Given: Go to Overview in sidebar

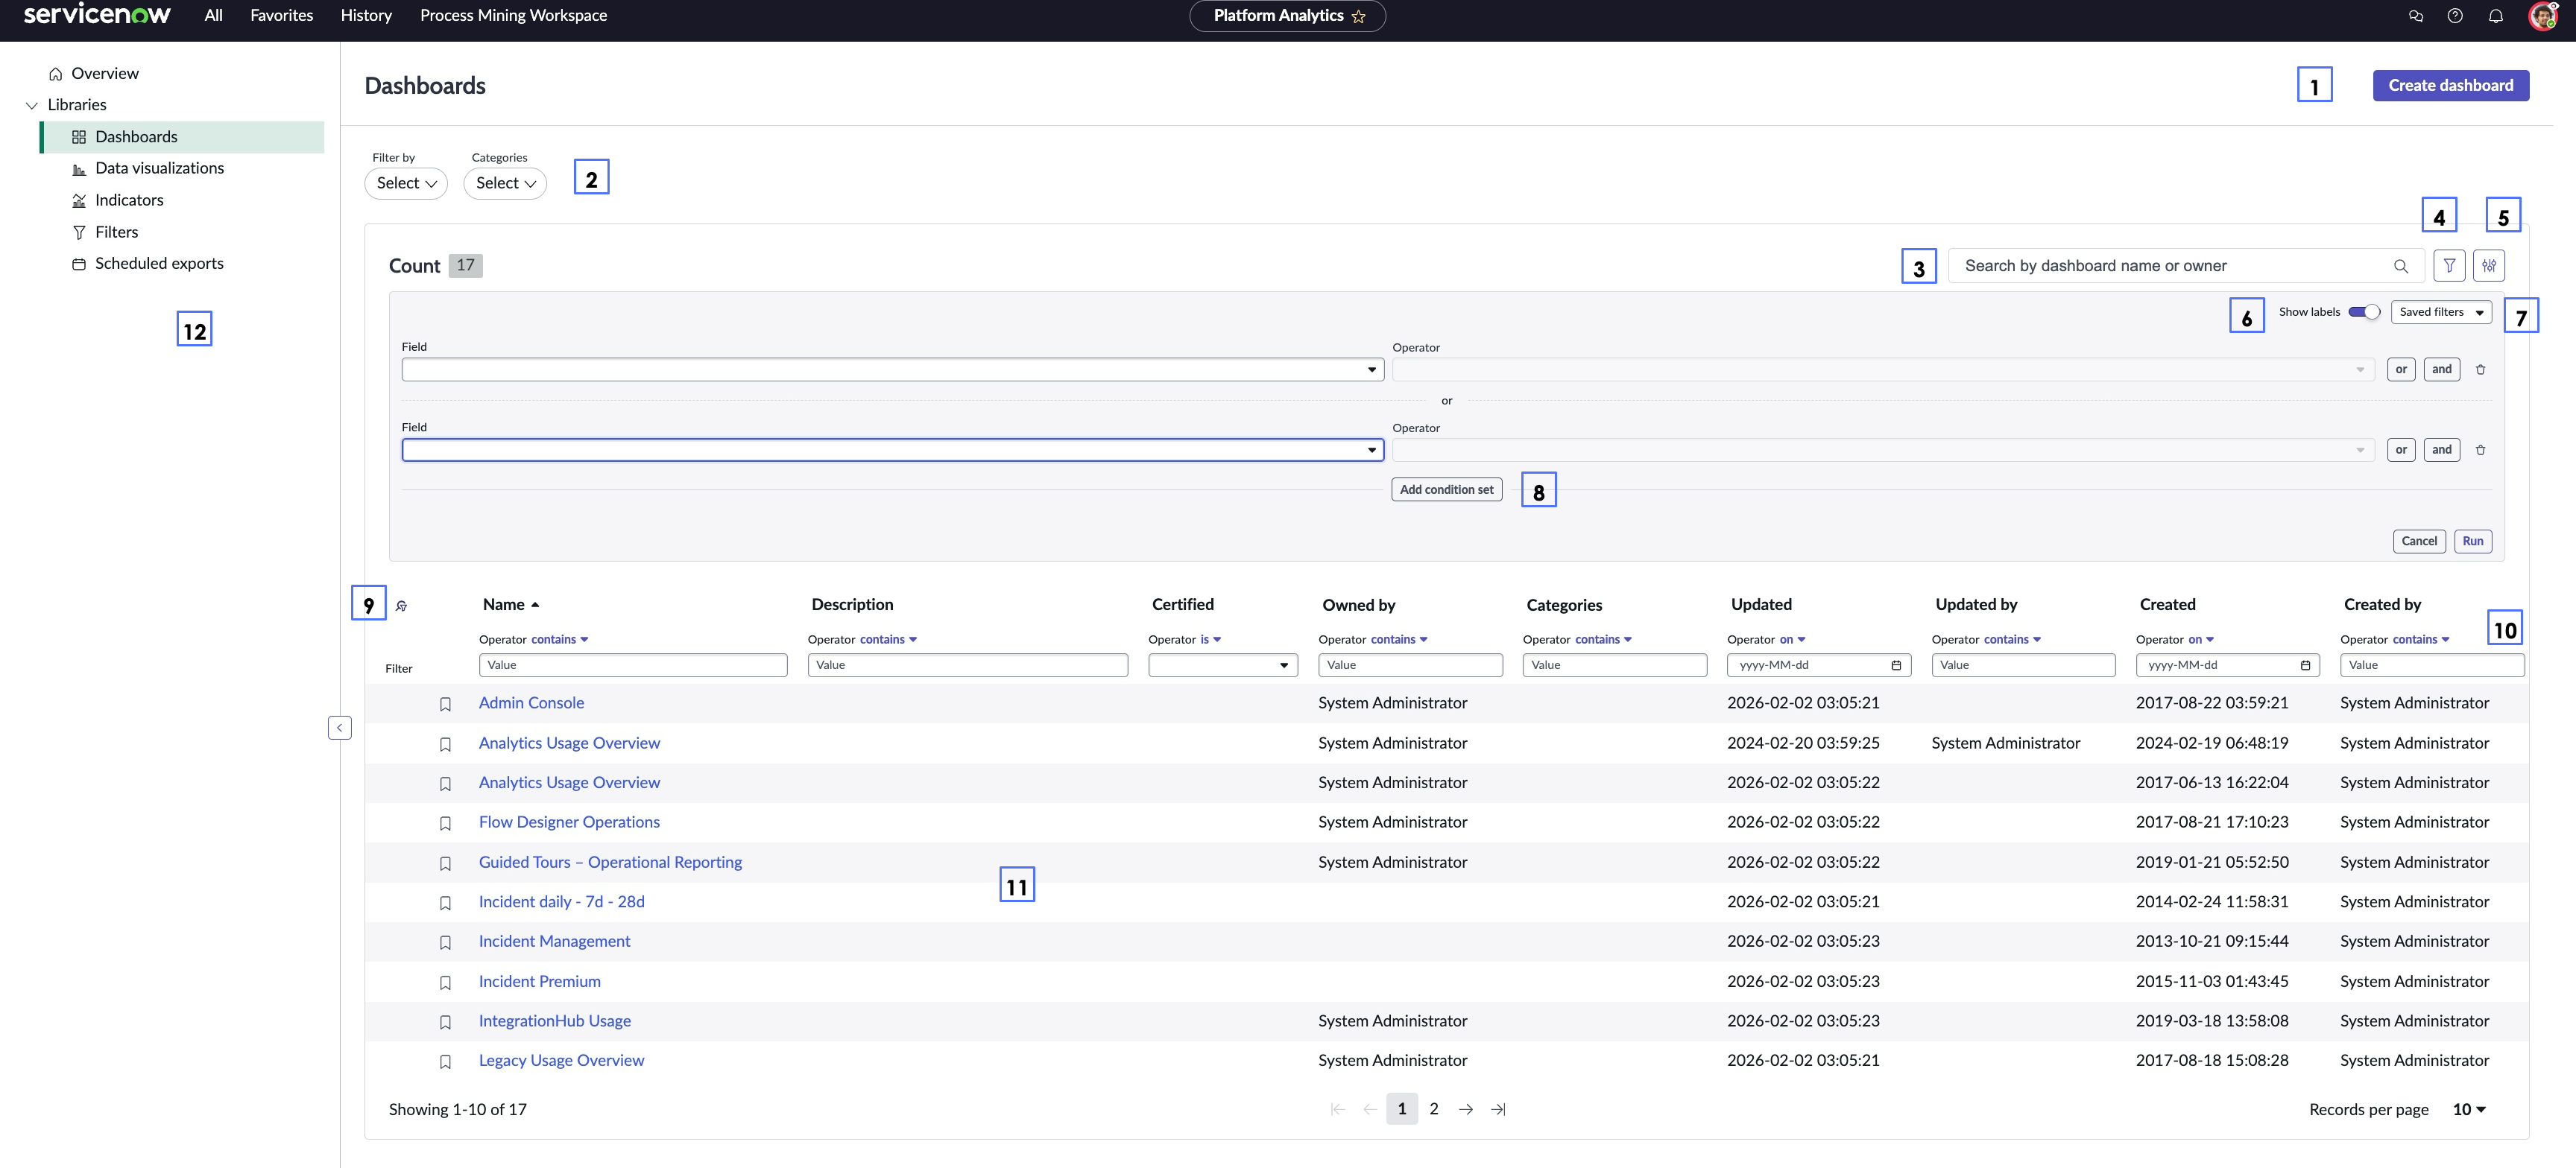Looking at the screenshot, I should click(x=104, y=73).
